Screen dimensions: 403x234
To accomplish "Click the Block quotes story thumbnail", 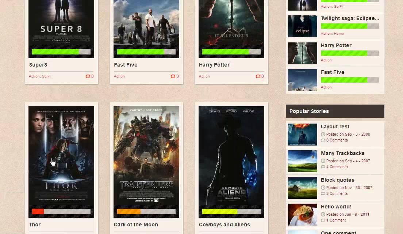I will [x=303, y=188].
